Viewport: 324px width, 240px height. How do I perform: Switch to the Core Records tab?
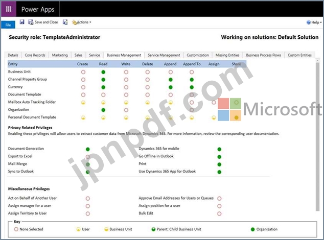35,55
